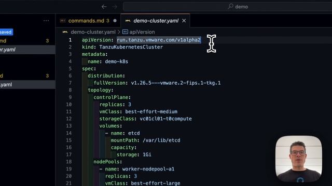This screenshot has height=186, width=332.
Task: Open the sidebar three-dots more actions menu
Action: (x=46, y=21)
